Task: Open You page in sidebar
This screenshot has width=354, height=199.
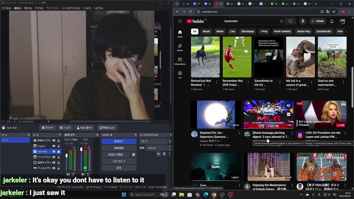Action: (x=180, y=75)
